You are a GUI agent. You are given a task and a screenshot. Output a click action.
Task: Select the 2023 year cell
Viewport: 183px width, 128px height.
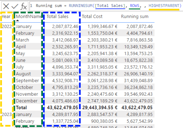point(7,114)
